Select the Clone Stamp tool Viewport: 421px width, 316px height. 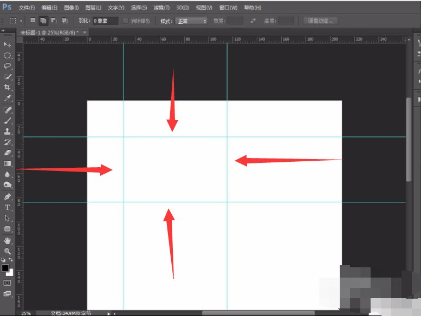click(8, 131)
